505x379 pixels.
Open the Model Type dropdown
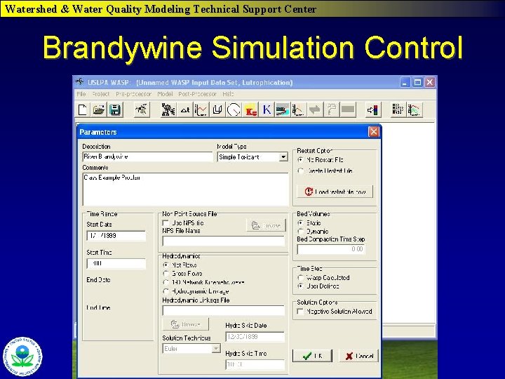283,157
